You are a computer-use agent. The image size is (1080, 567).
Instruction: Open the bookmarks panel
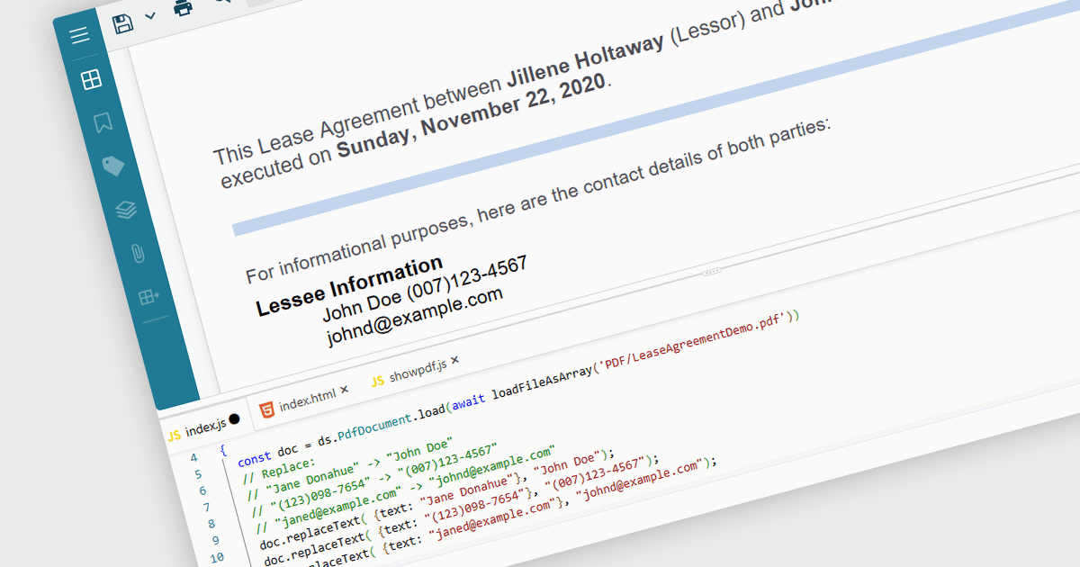click(103, 122)
